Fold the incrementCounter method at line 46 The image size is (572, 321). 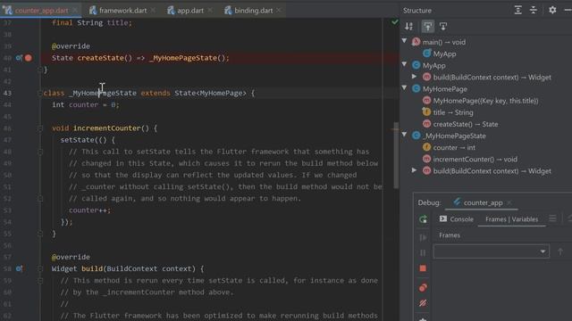click(x=40, y=128)
